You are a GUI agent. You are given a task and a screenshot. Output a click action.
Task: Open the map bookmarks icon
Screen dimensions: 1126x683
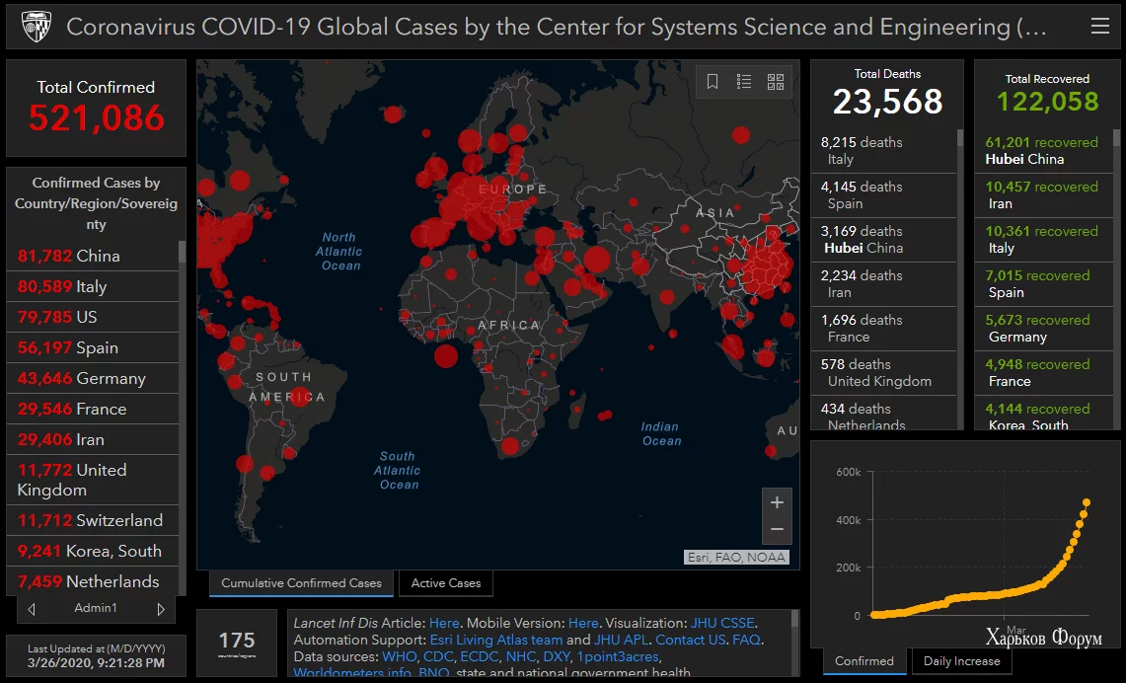click(713, 82)
